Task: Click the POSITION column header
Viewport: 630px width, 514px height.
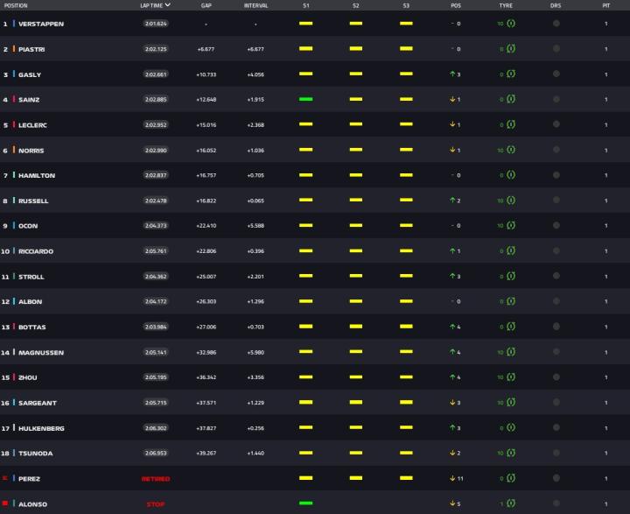Action: [16, 5]
